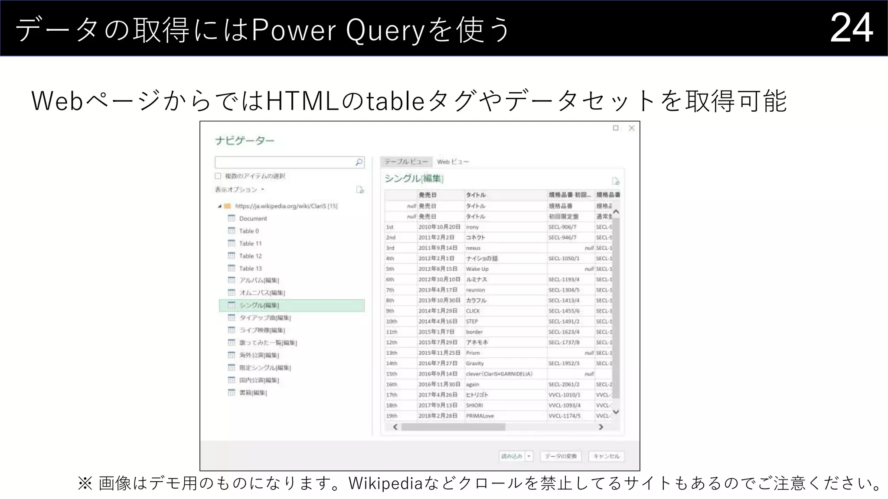888x499 pixels.
Task: Click the 書籍[編集] table icon
Action: [x=232, y=392]
